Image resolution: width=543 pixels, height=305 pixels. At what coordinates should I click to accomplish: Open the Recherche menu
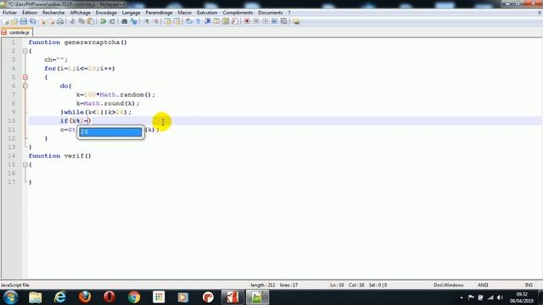tap(53, 13)
